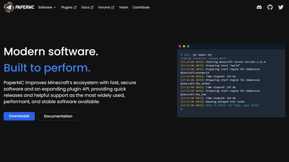Click the 'Starting minecraft server version' line
Viewport: 289px width, 162px height.
pos(223,62)
